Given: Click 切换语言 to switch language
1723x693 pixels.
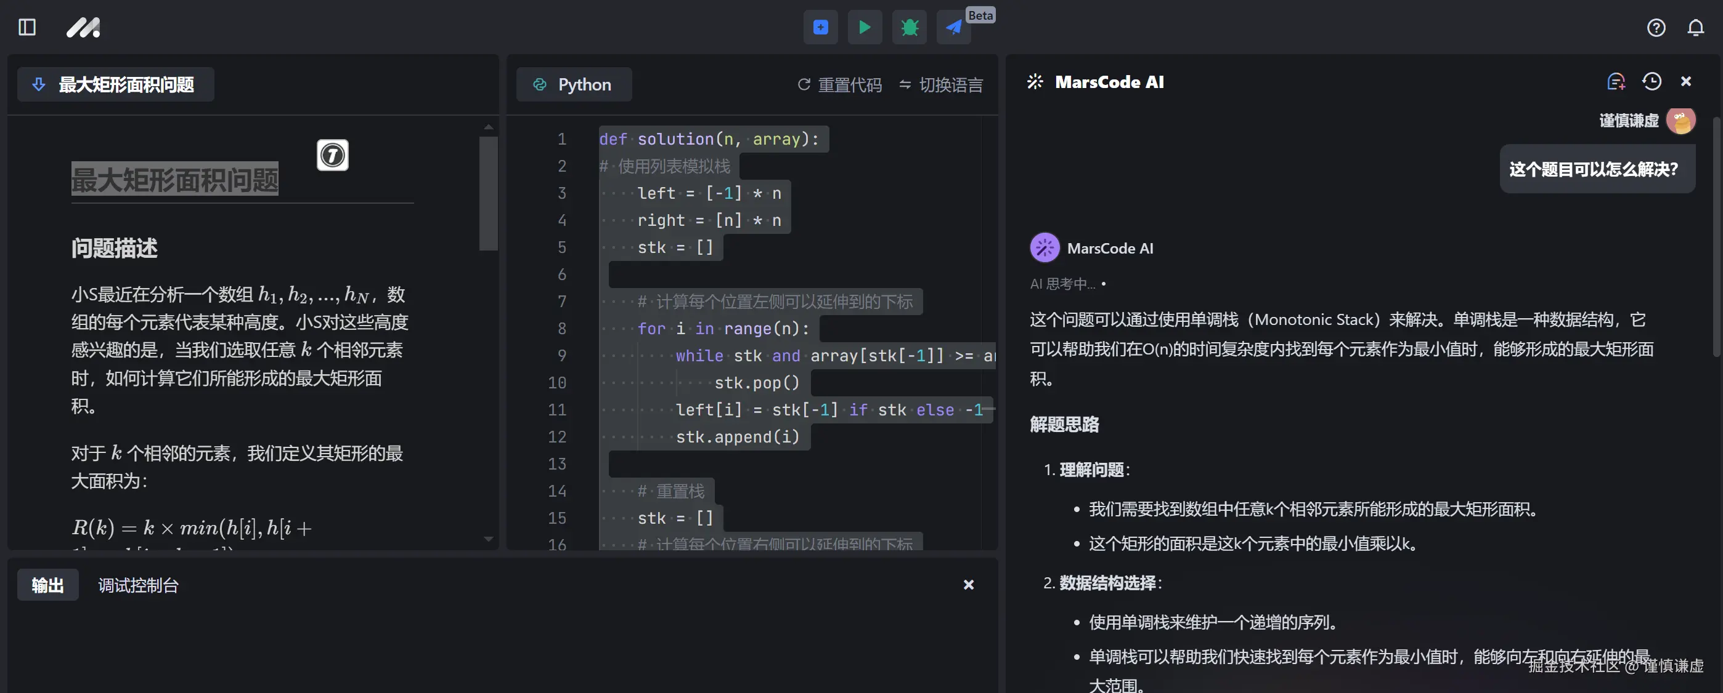Looking at the screenshot, I should (940, 85).
